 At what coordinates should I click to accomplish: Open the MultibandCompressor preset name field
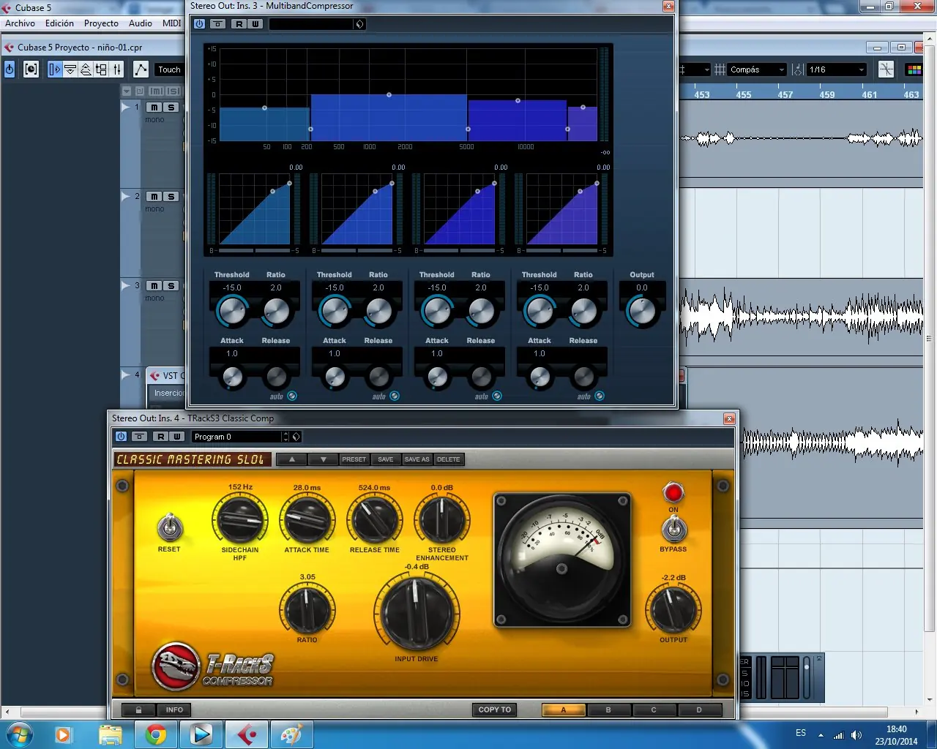tap(312, 24)
